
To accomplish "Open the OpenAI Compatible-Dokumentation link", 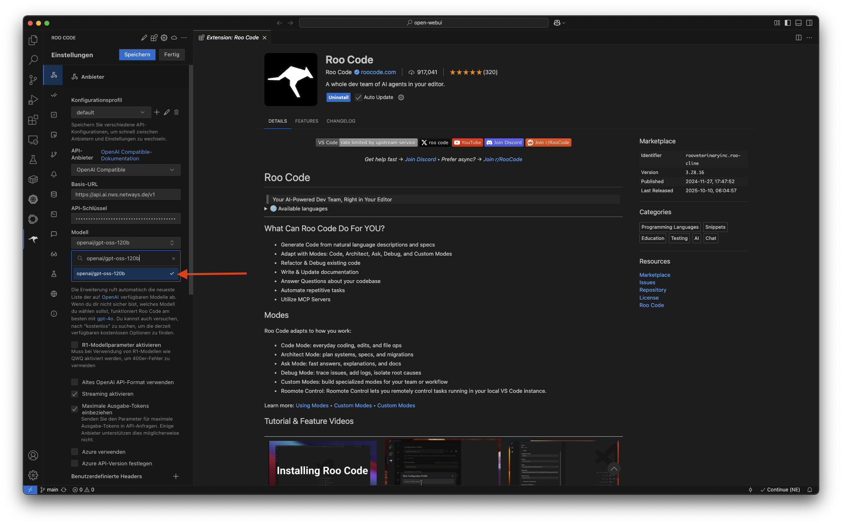I will pyautogui.click(x=126, y=155).
